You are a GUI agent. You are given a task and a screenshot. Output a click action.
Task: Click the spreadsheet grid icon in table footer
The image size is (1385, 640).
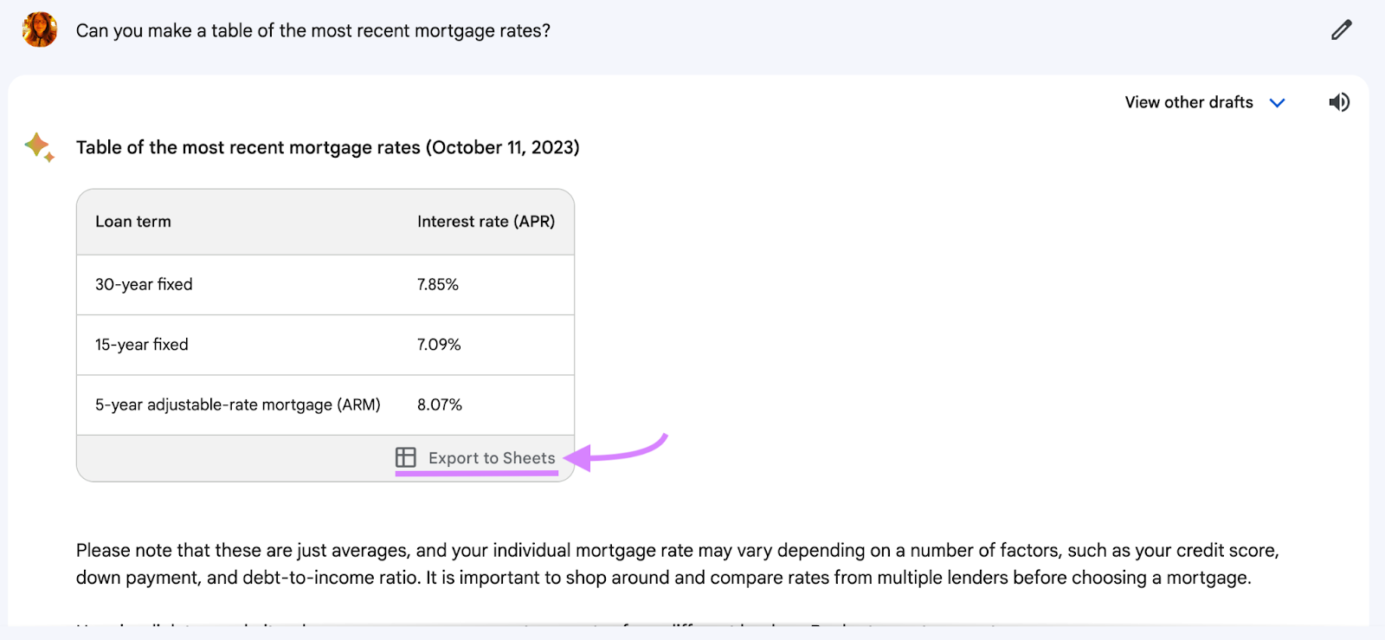[405, 457]
